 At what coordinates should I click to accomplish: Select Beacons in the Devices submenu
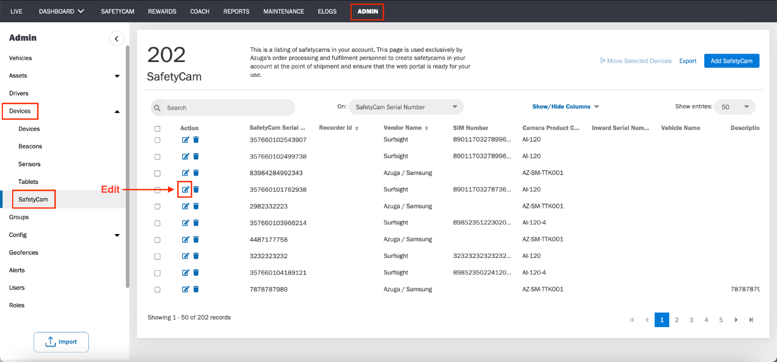pos(30,146)
